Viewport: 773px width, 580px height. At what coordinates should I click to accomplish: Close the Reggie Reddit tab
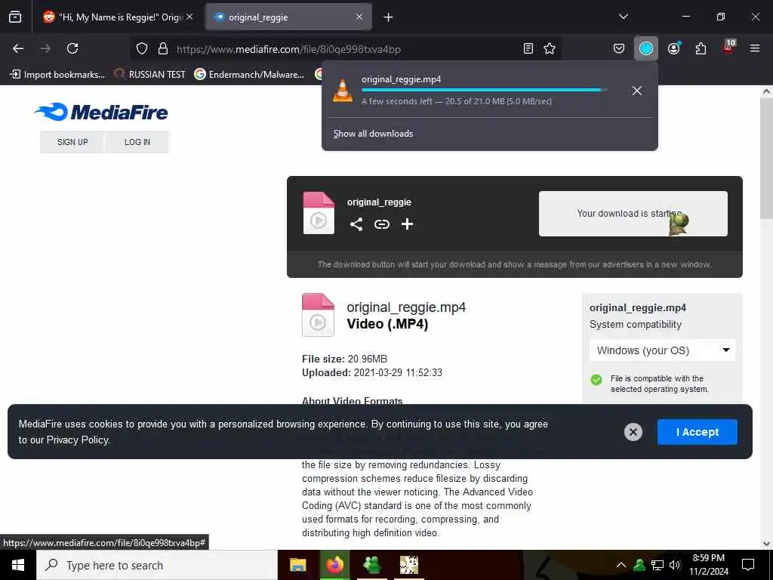click(189, 17)
